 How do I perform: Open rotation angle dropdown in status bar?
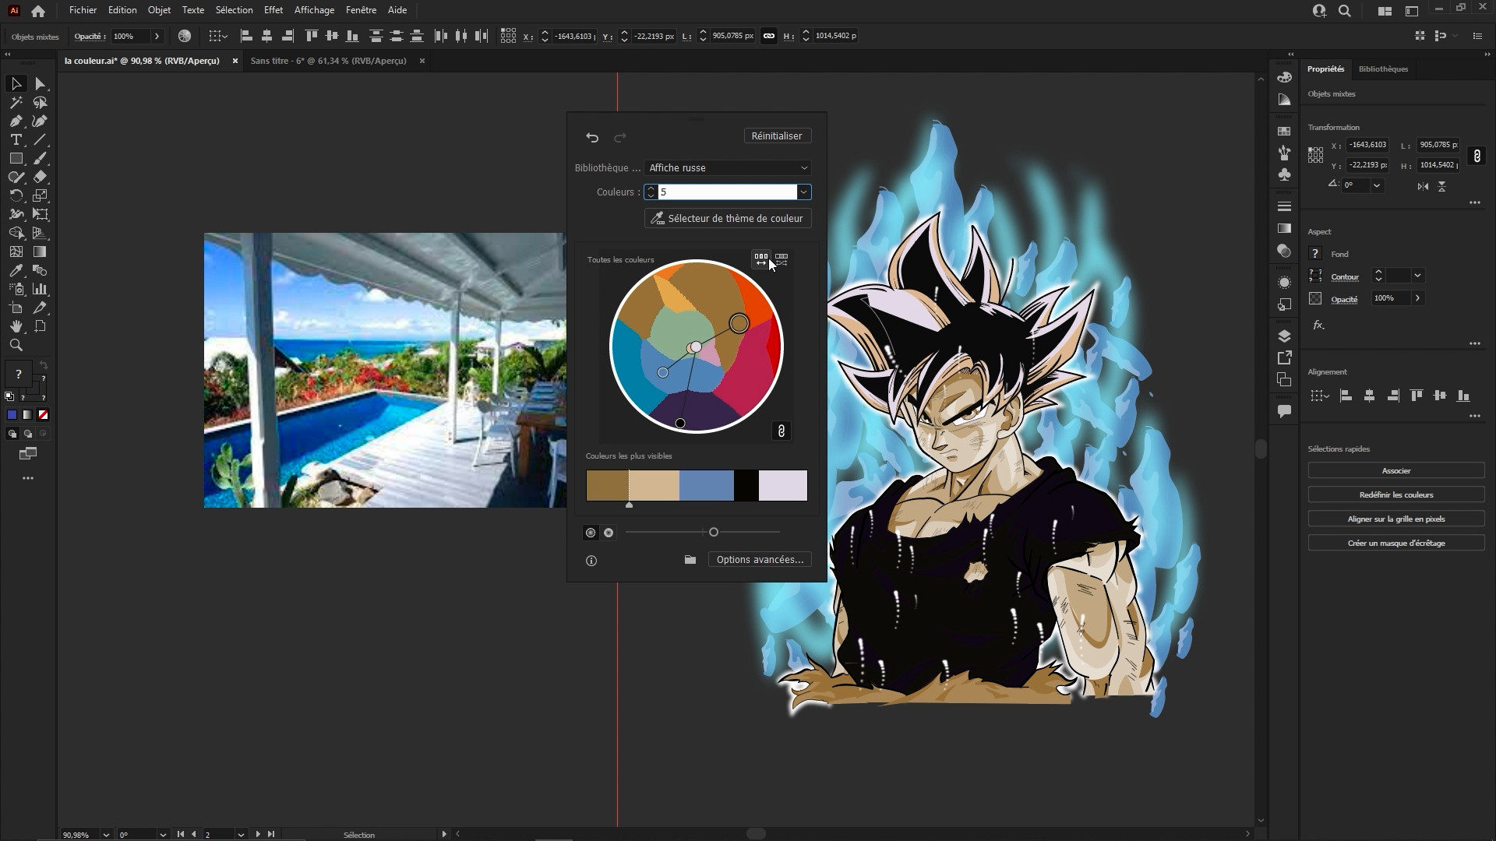tap(163, 835)
